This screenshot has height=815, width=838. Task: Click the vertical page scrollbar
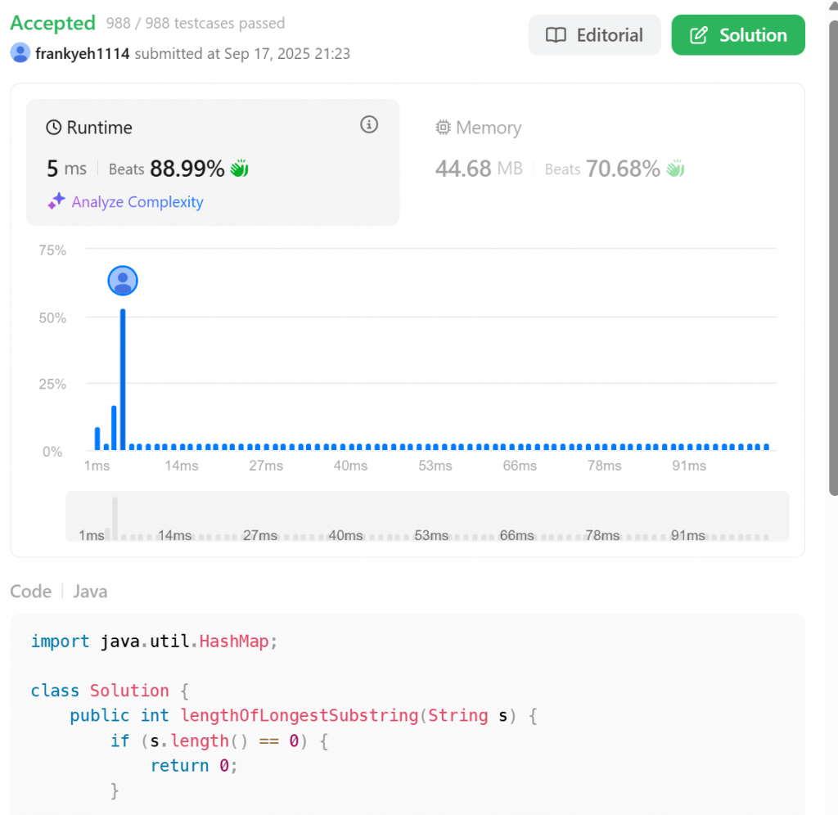pyautogui.click(x=833, y=245)
